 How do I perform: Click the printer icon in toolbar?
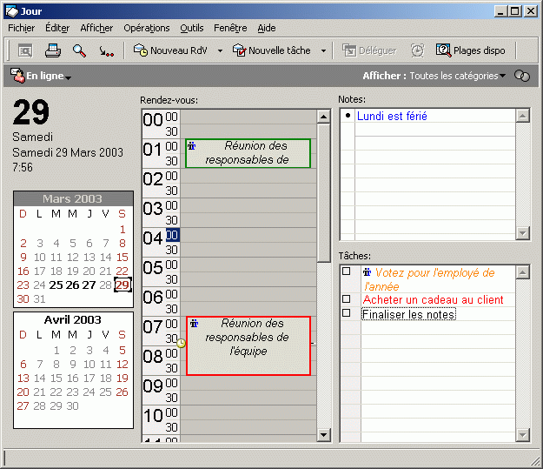[53, 50]
